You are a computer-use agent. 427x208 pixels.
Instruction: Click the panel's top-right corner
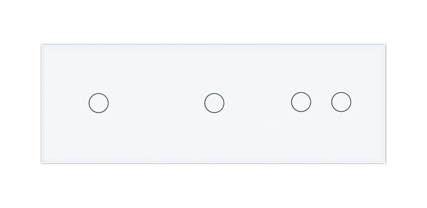(385, 45)
